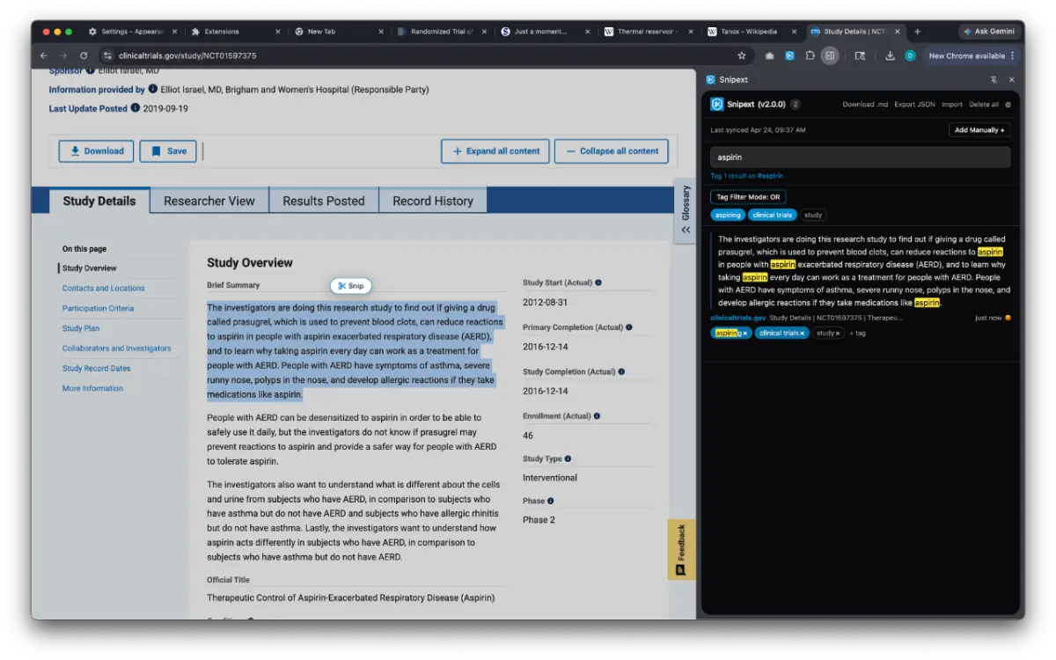
Task: Toggle the Chrome side panel icon
Action: (x=830, y=55)
